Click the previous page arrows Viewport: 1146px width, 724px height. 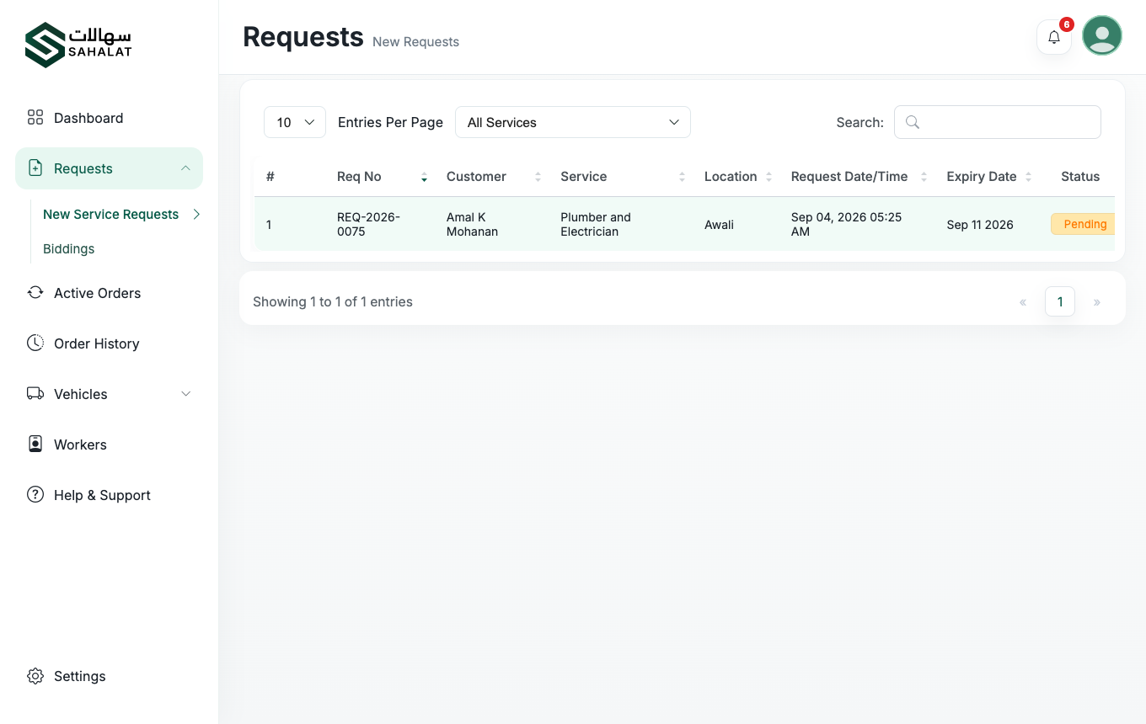pos(1023,301)
